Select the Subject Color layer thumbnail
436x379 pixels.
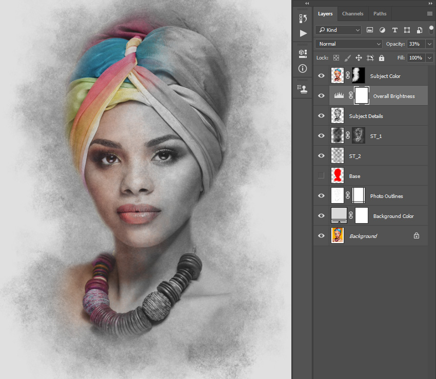tap(338, 75)
